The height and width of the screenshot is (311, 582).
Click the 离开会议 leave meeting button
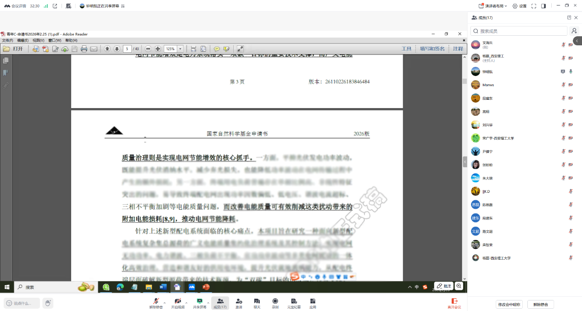pyautogui.click(x=454, y=303)
